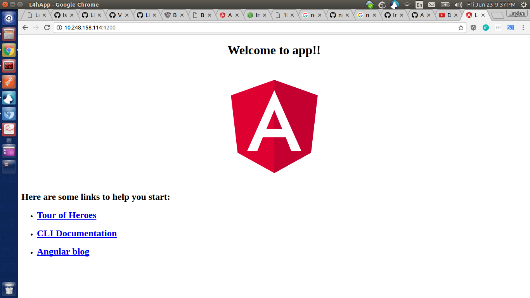Screen dimensions: 530x298
Task: Open the red document viewer dock icon
Action: [9, 130]
